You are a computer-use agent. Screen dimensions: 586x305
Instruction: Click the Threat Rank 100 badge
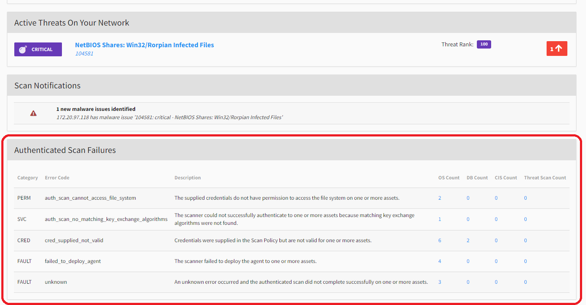pyautogui.click(x=484, y=44)
